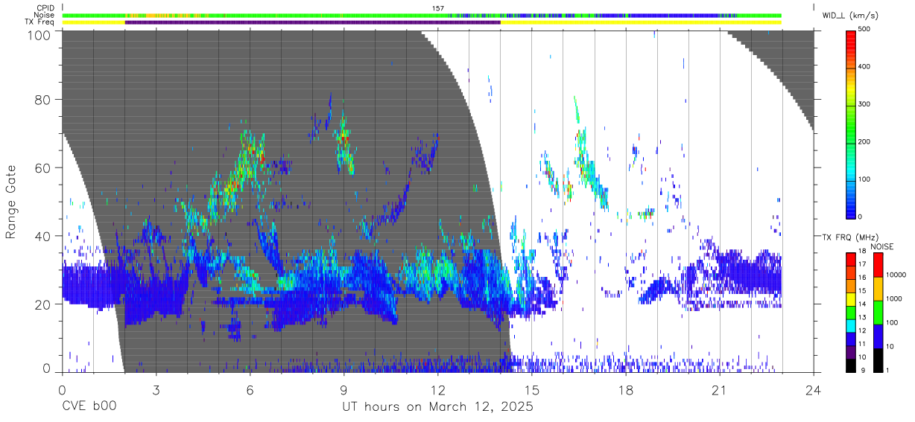Click the '6' tick on UT hours axis
The width and height of the screenshot is (915, 422).
coord(250,389)
